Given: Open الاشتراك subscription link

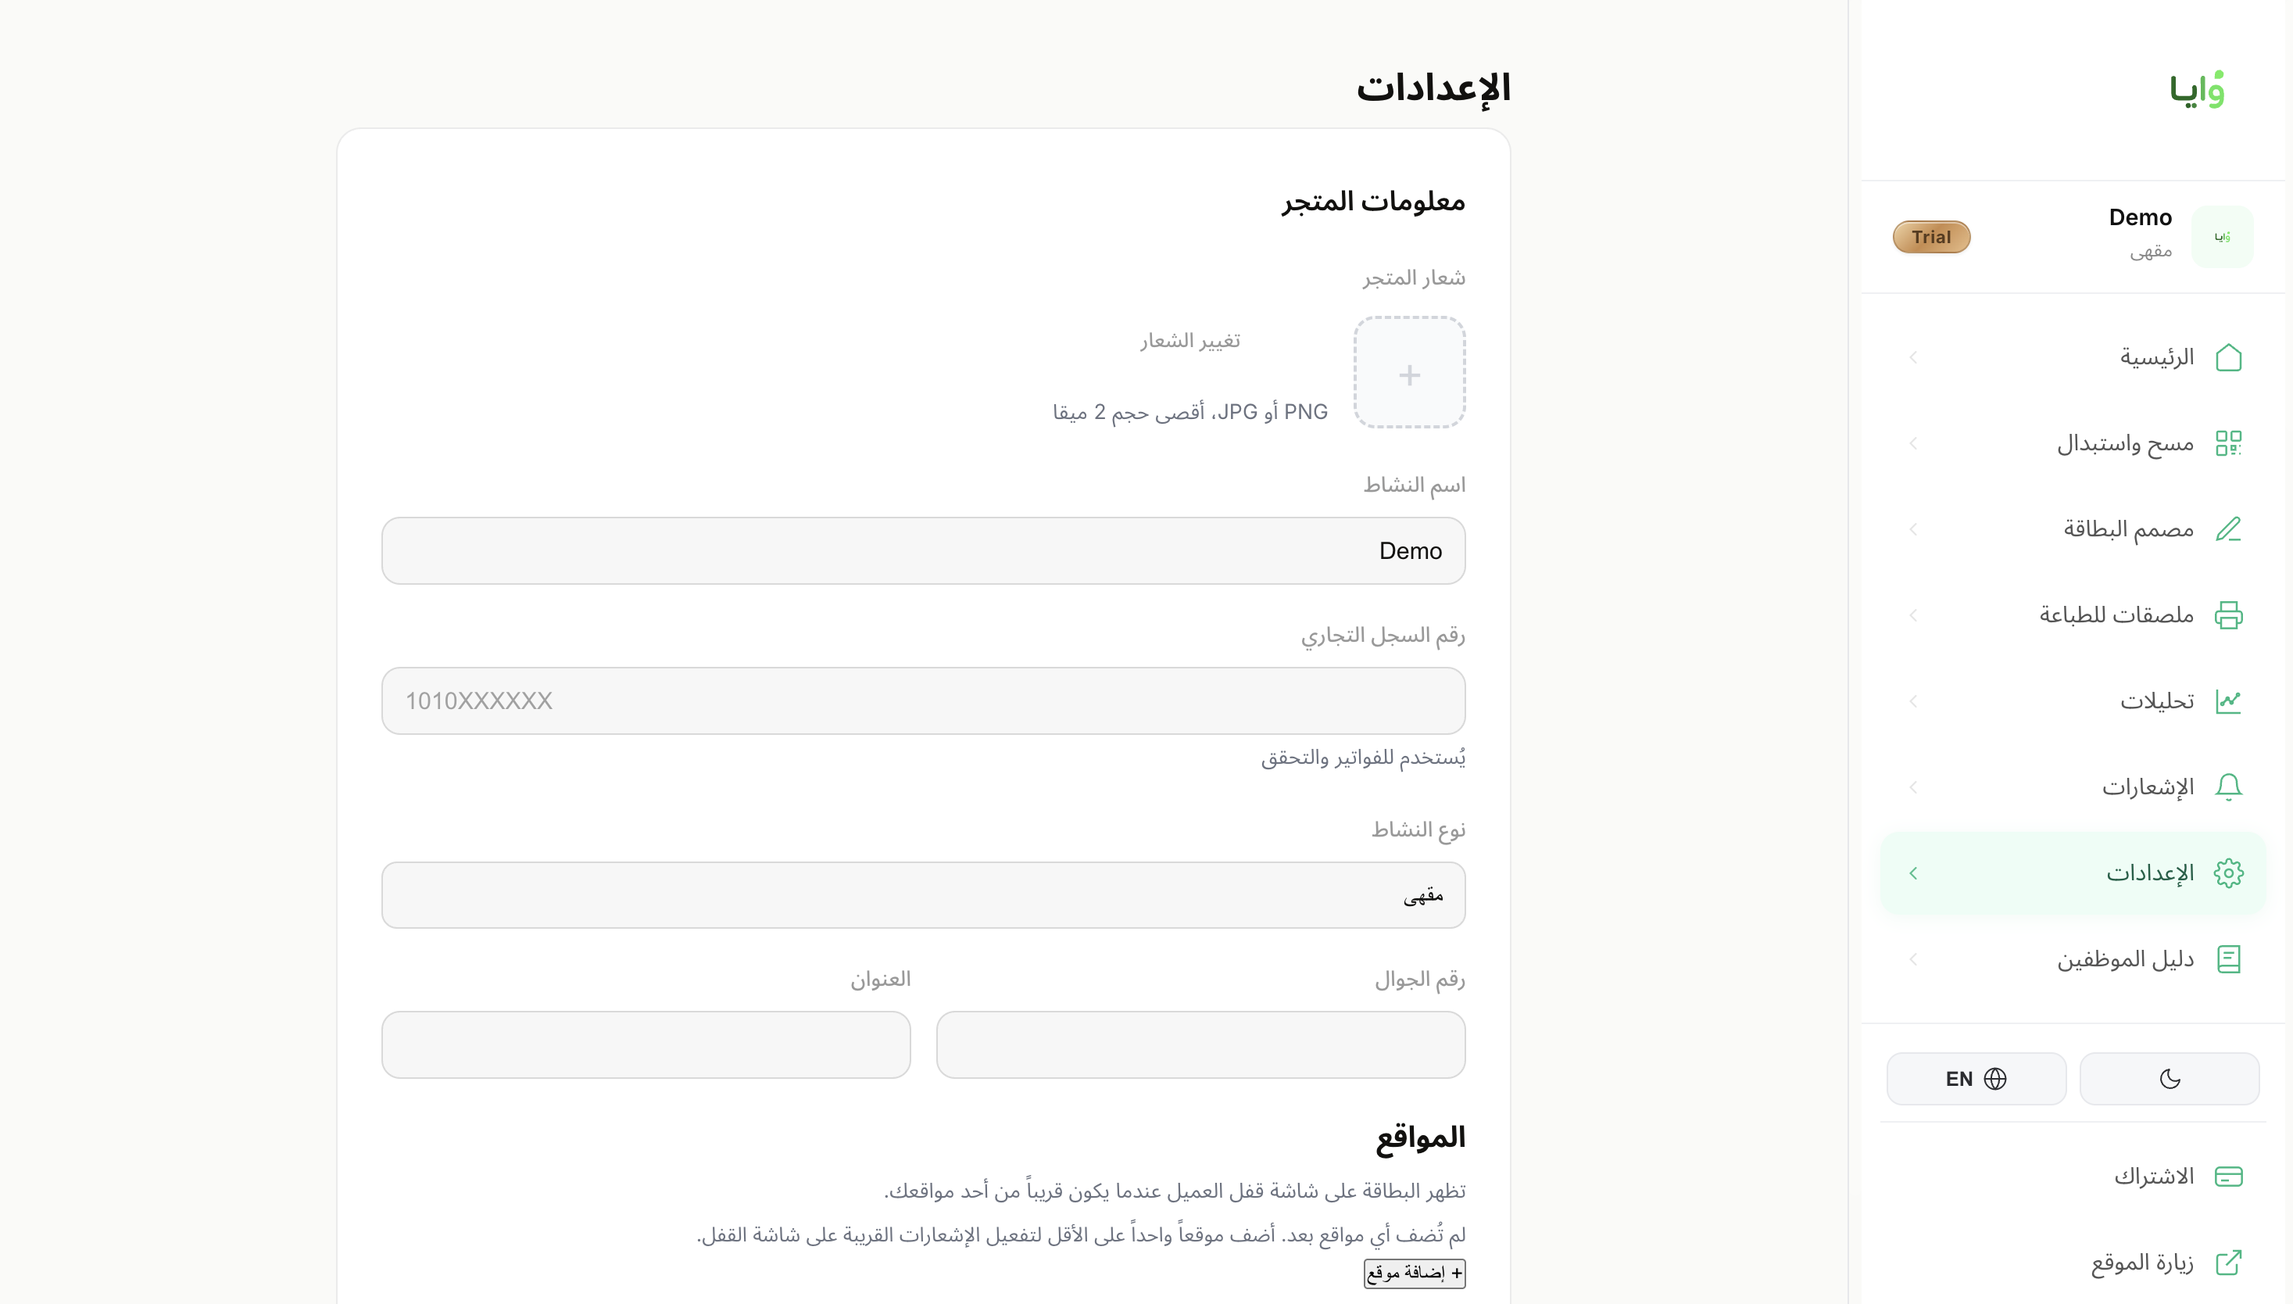Looking at the screenshot, I should [2073, 1176].
